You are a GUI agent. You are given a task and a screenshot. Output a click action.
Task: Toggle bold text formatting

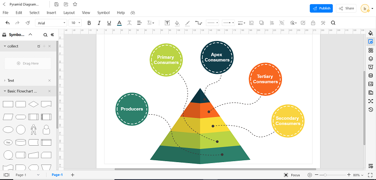pos(89,23)
